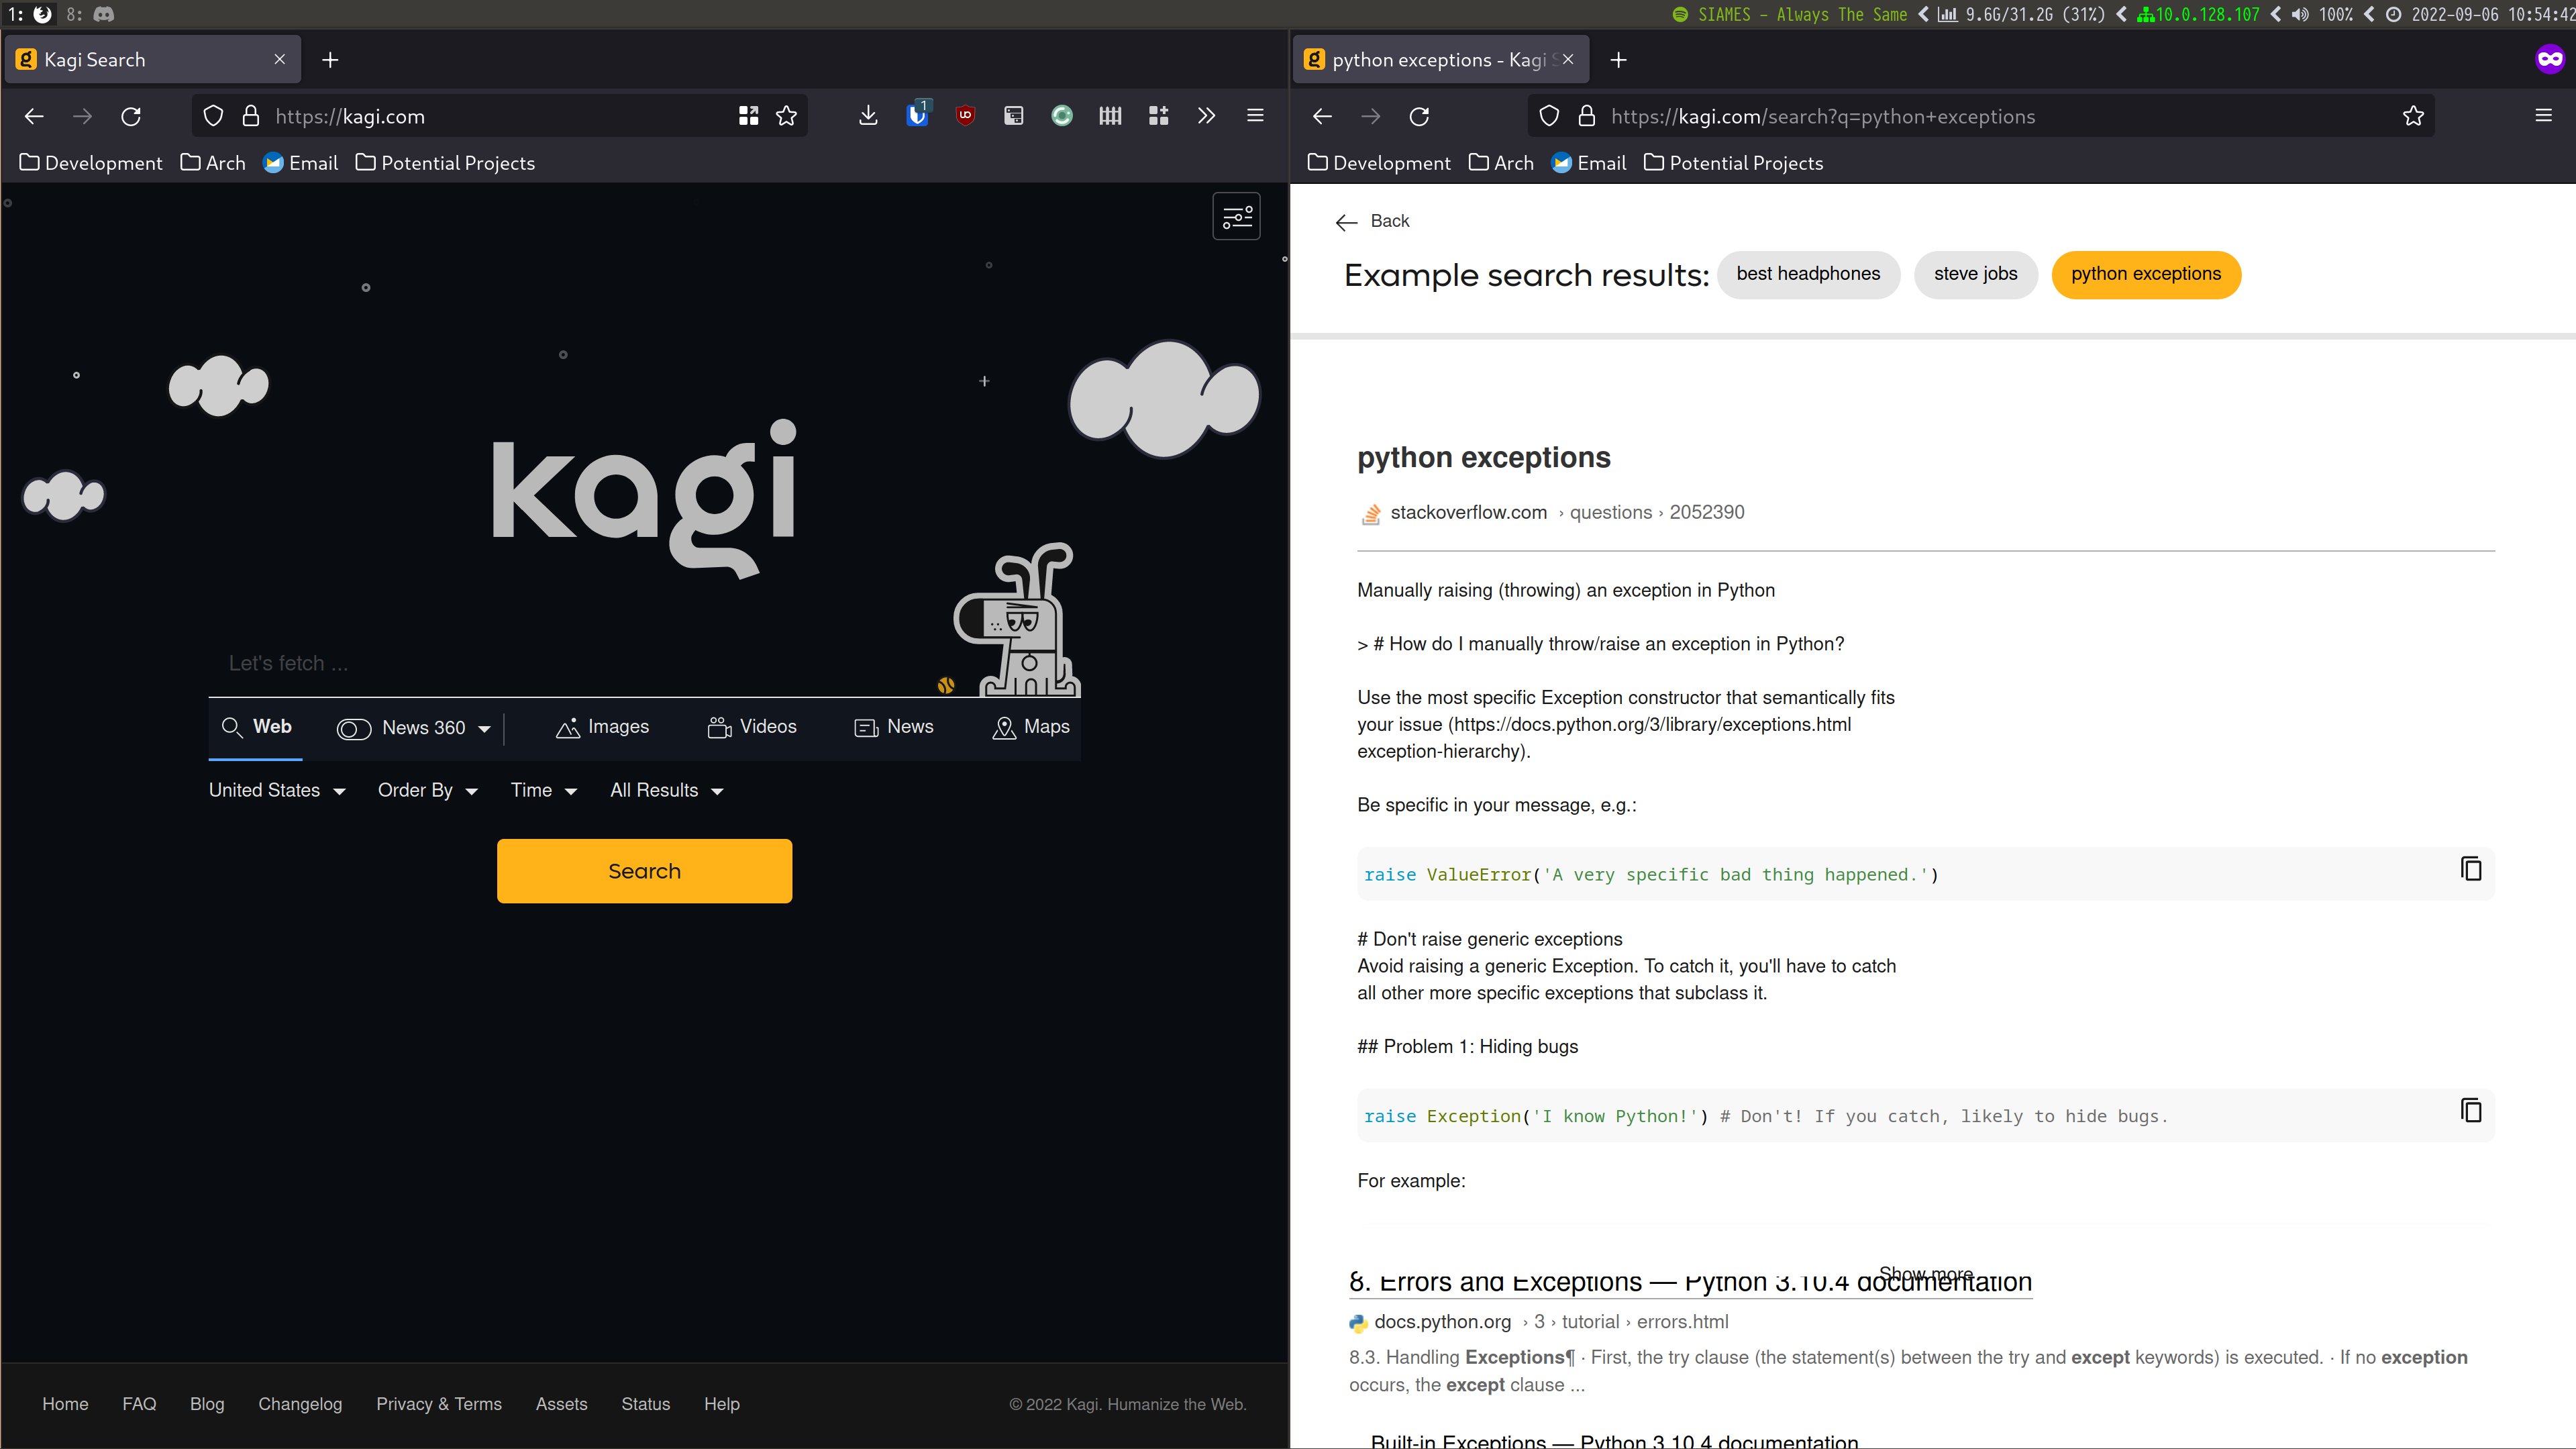
Task: Click the Bitwarden extension icon
Action: (x=916, y=116)
